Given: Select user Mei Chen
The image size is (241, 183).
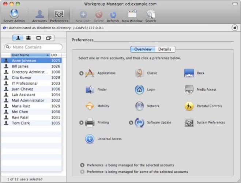Looking at the screenshot, I should coord(31,112).
